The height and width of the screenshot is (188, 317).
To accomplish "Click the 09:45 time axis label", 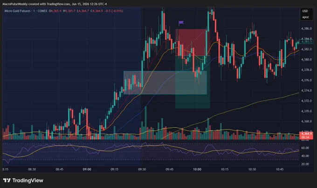I will point(169,169).
